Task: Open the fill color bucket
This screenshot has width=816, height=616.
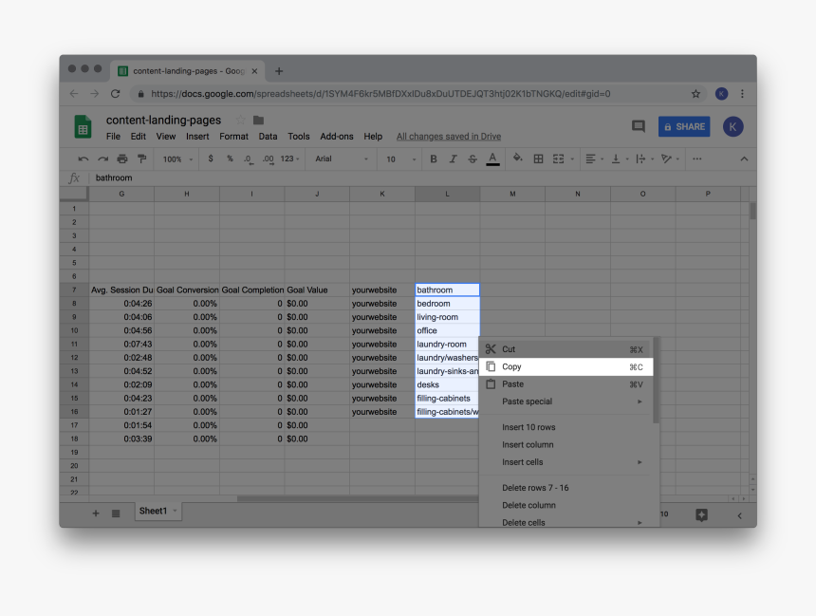Action: click(x=517, y=159)
